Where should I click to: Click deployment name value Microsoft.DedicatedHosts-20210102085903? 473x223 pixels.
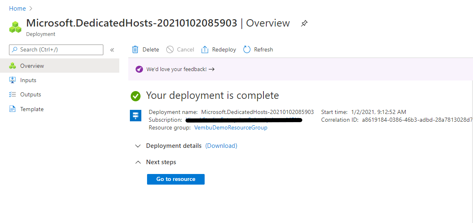coord(257,112)
